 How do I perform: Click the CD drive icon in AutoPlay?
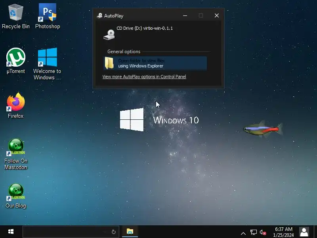109,35
